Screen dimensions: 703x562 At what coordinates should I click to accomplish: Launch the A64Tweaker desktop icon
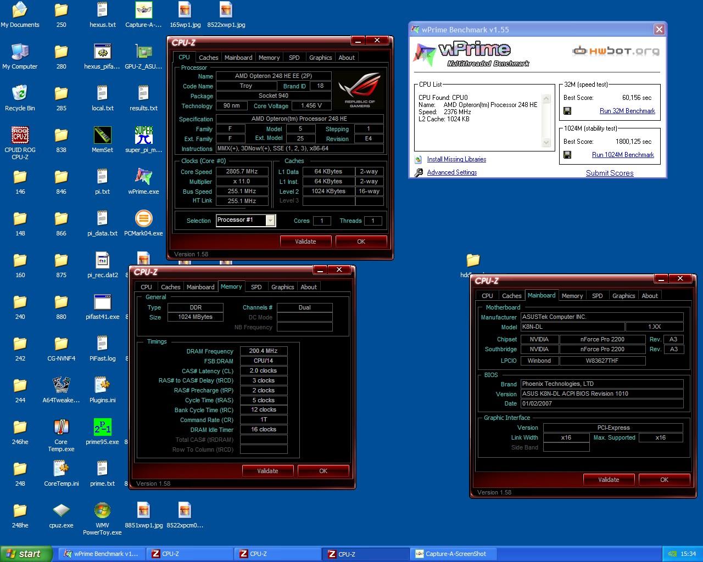61,386
